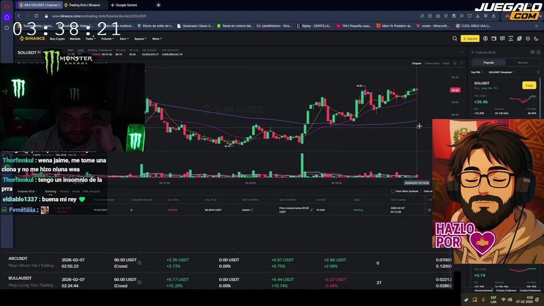544x306 pixels.
Task: Open the download app icon
Action: 511,39
